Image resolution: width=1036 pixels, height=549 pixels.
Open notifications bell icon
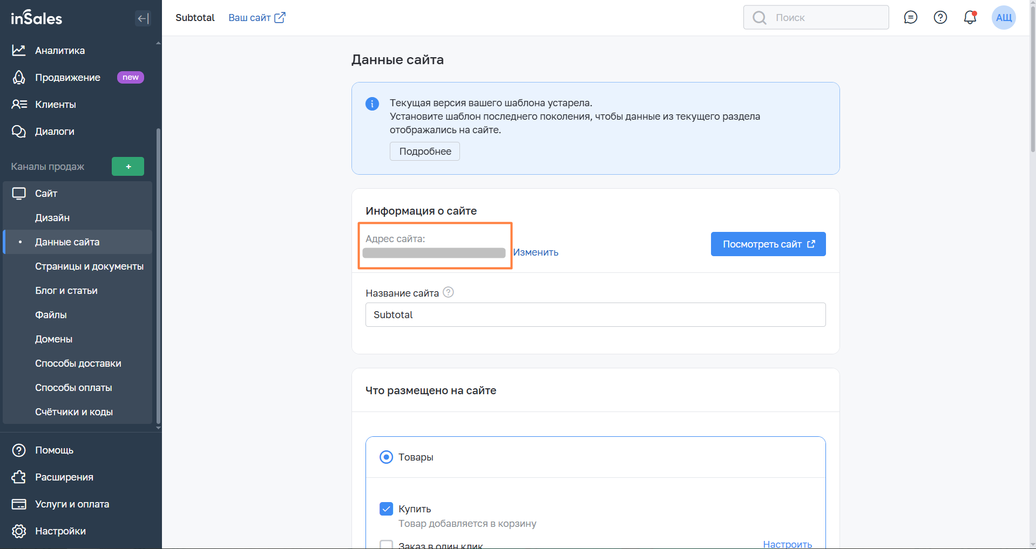coord(970,18)
